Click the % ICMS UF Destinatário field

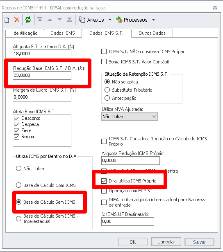pyautogui.click(x=127, y=221)
